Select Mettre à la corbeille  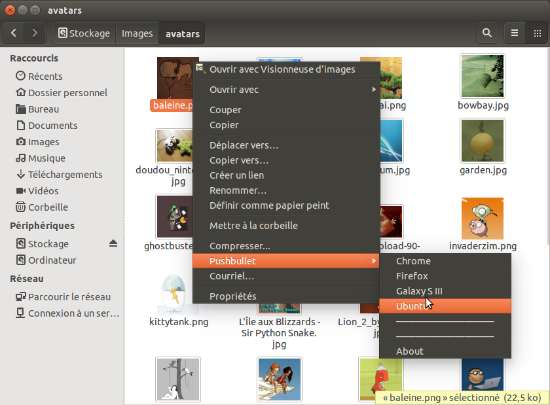tap(286, 226)
